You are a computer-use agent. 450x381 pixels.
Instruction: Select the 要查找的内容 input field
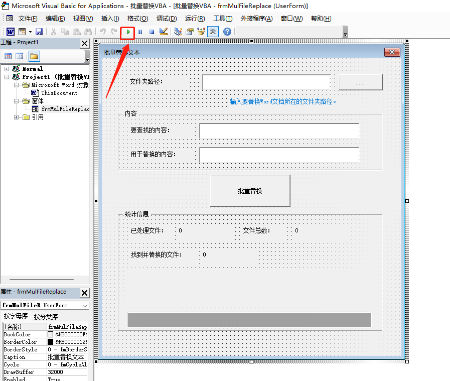point(278,131)
